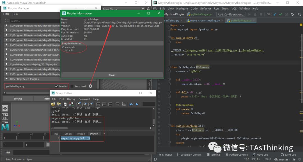Click Source Script icon in Script Editor

point(59,104)
